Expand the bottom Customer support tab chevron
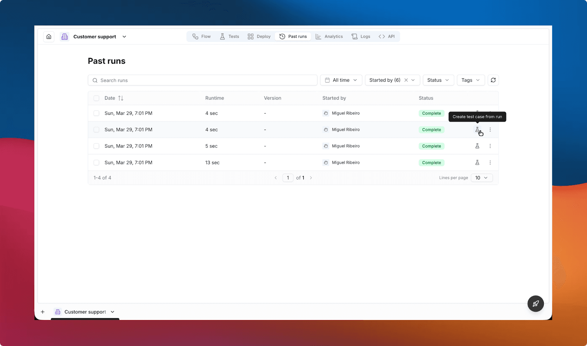The image size is (587, 346). (x=113, y=312)
